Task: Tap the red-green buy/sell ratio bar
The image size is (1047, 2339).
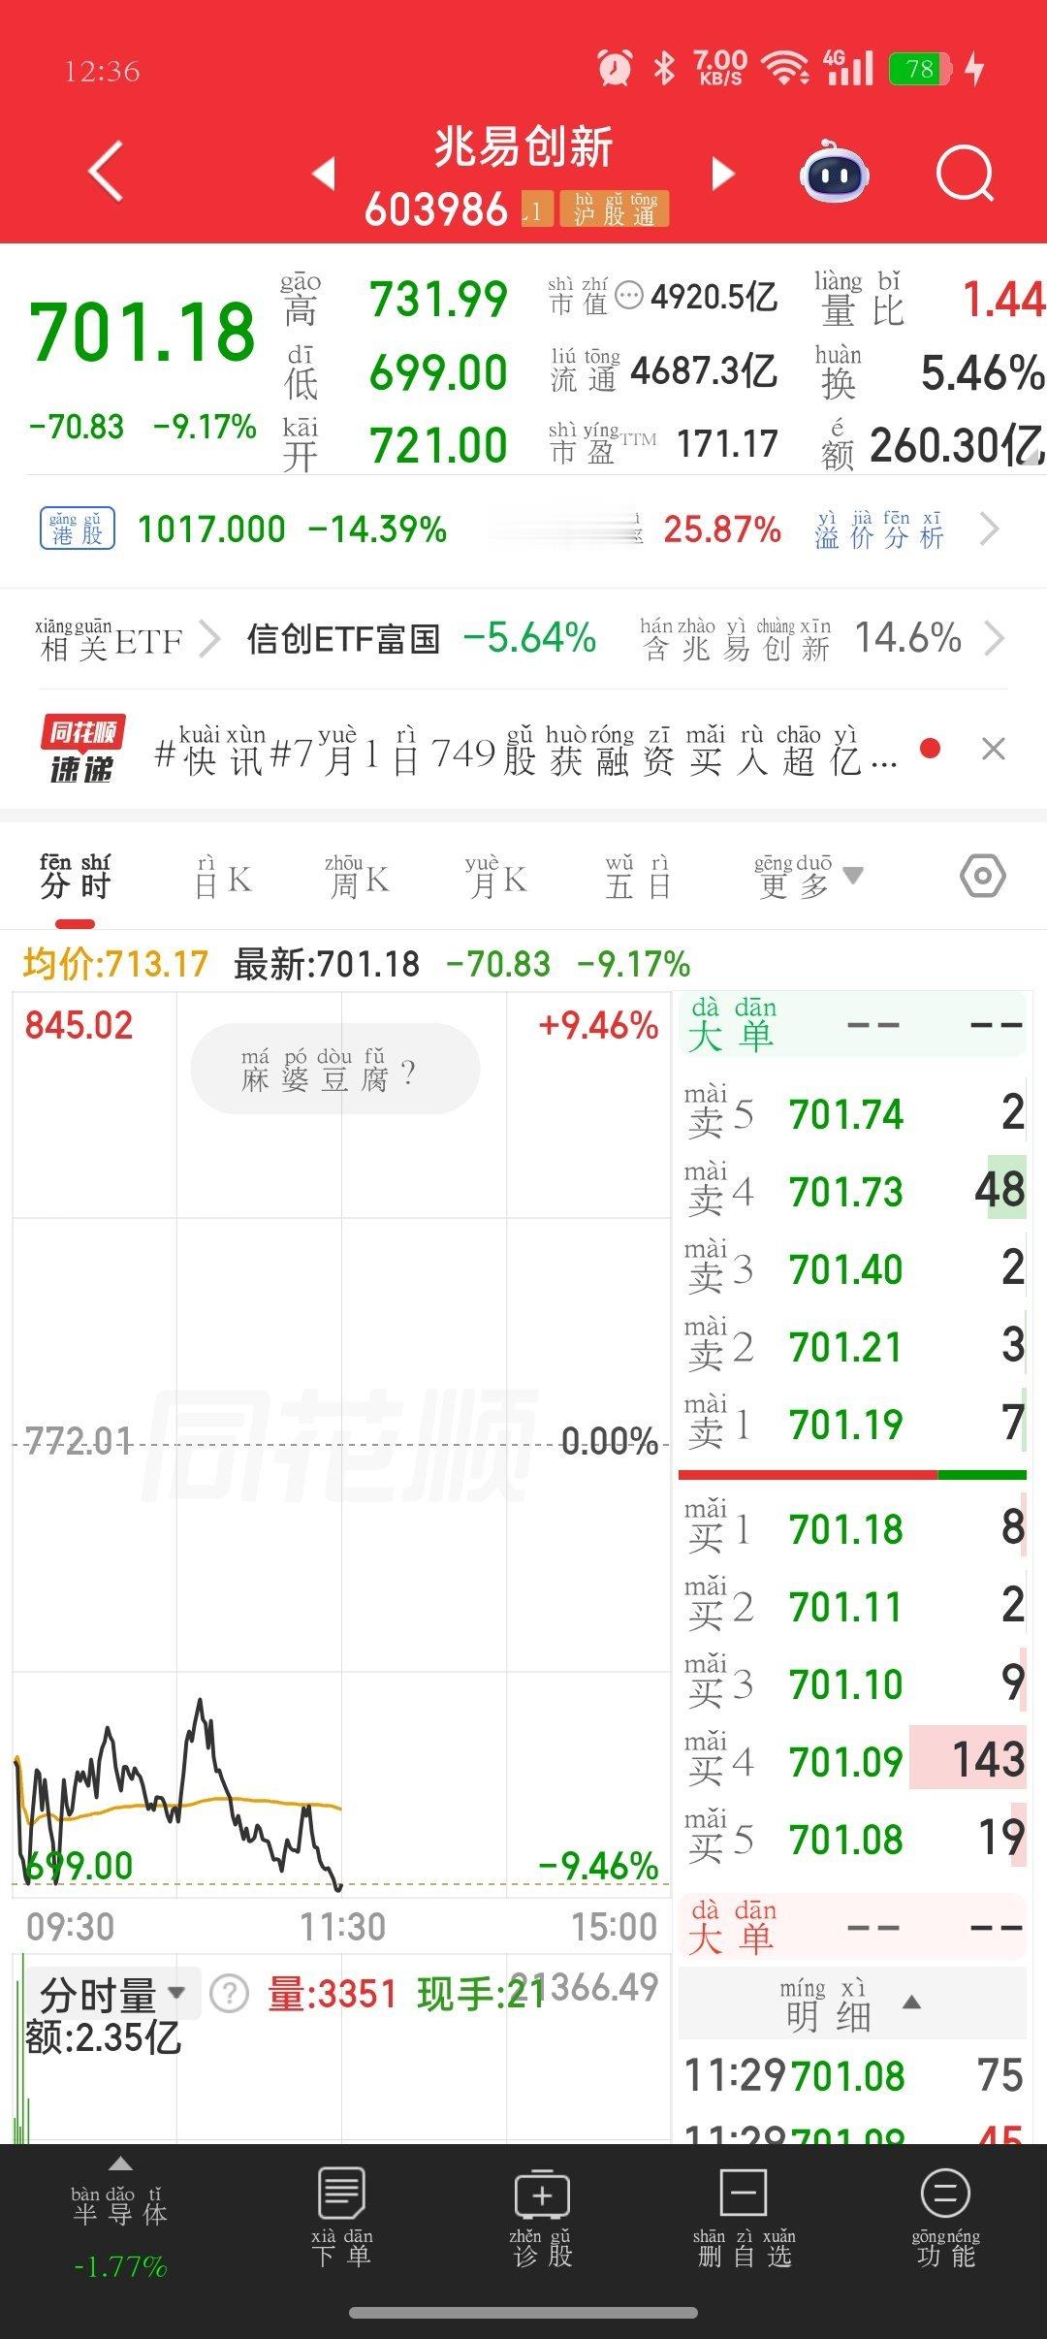Action: click(x=852, y=1475)
